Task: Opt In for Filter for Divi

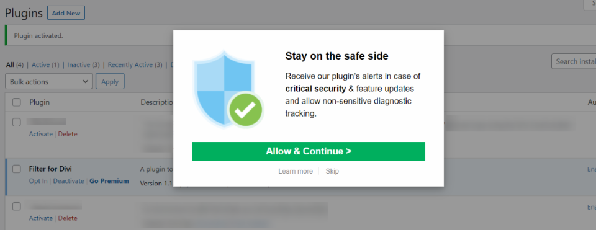Action: 38,181
